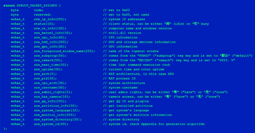Viewport: 255px width, 133px height.
Task: Click the "BEIZHU" text in the comment
Action: click(144, 60)
